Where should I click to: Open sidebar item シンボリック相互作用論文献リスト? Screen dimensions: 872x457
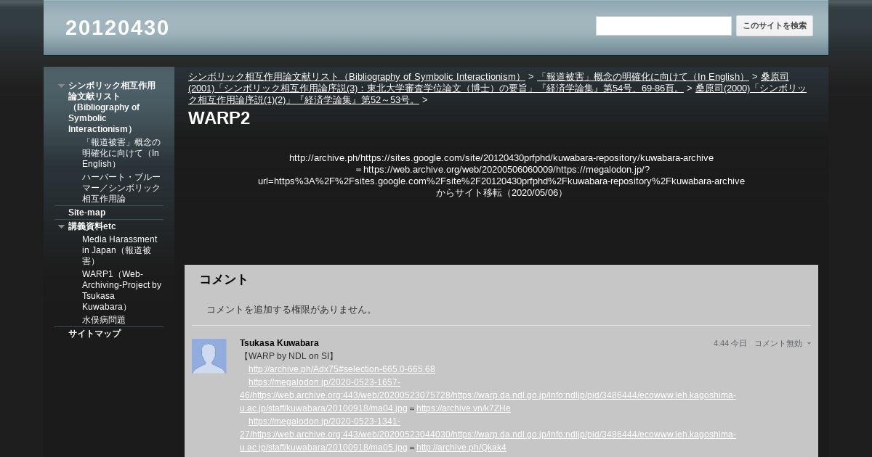pos(112,107)
